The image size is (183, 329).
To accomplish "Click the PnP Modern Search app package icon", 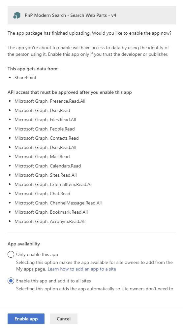I will pos(17,15).
